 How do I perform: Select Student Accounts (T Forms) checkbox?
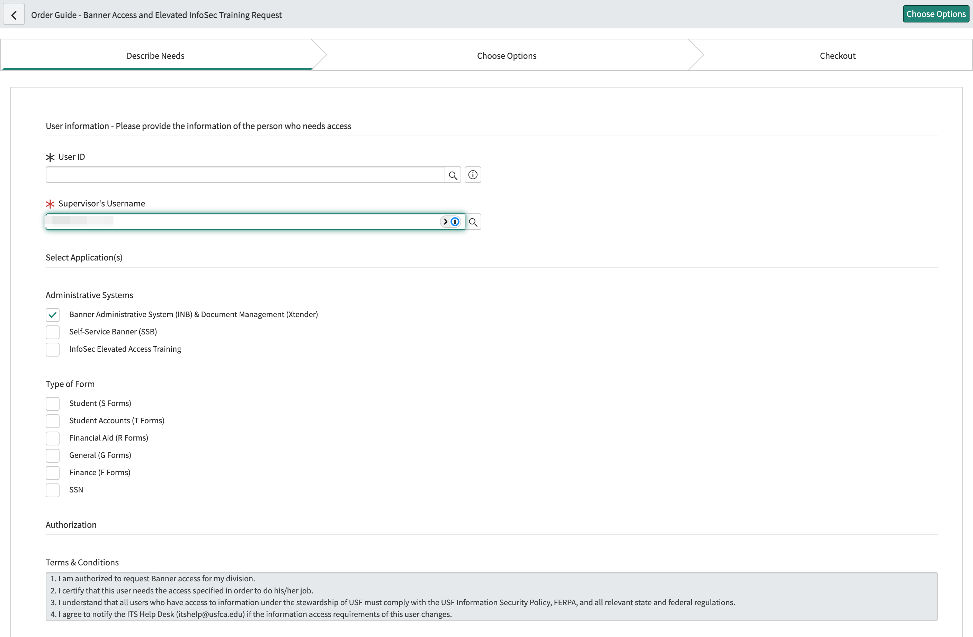[x=53, y=421]
